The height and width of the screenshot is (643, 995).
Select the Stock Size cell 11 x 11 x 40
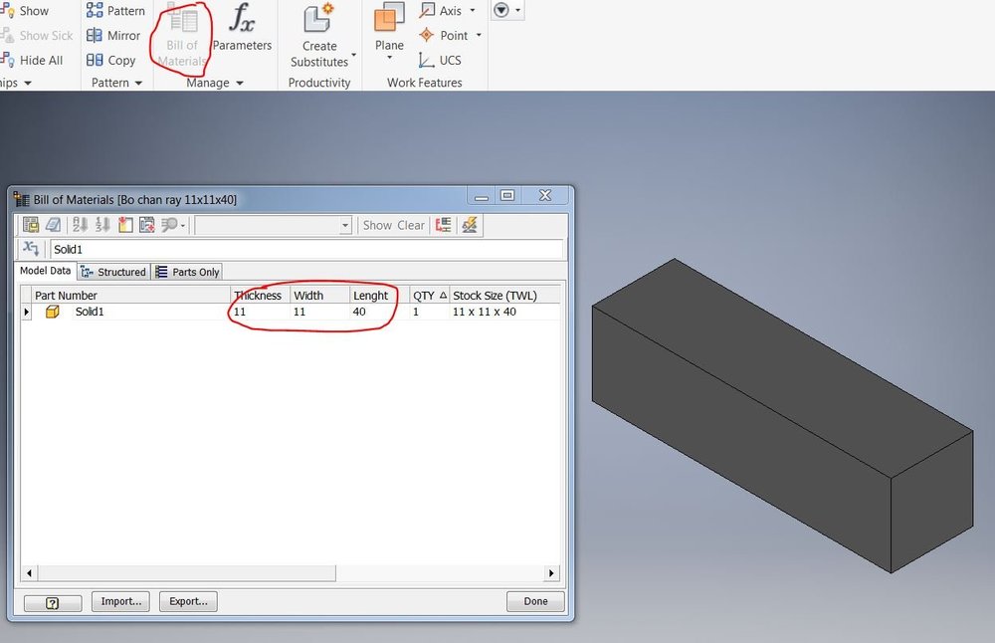(504, 312)
